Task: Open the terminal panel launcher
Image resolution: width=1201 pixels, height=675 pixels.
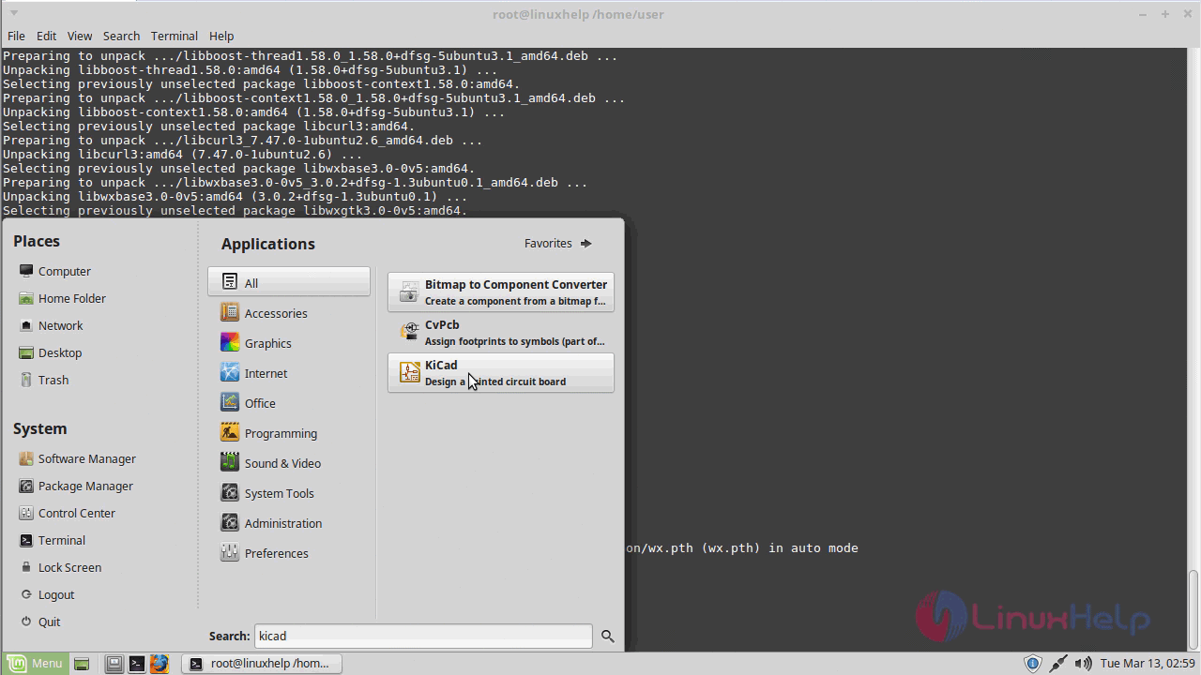Action: point(137,664)
